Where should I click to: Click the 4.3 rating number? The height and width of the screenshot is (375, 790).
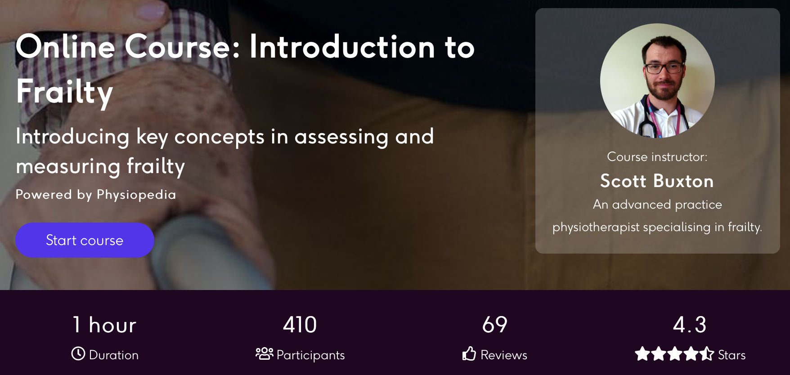[x=690, y=325]
